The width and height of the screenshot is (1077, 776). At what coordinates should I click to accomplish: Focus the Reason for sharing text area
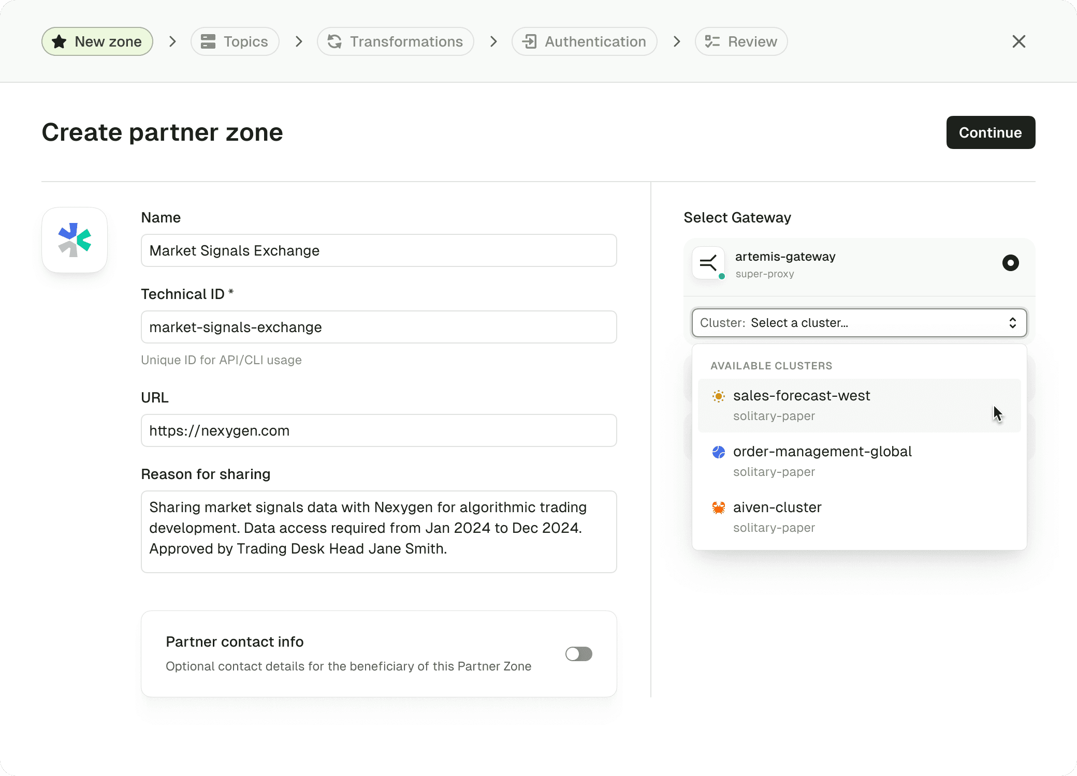point(379,531)
